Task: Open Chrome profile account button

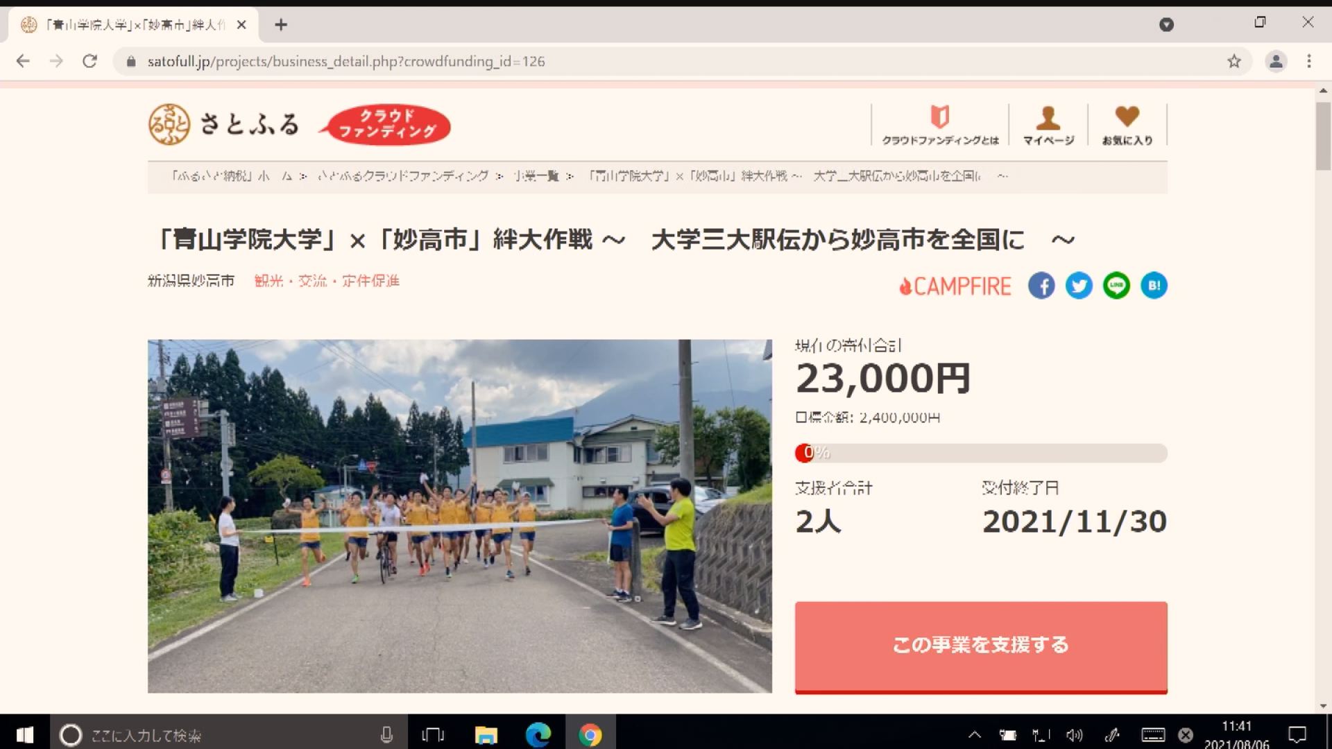Action: pos(1276,62)
